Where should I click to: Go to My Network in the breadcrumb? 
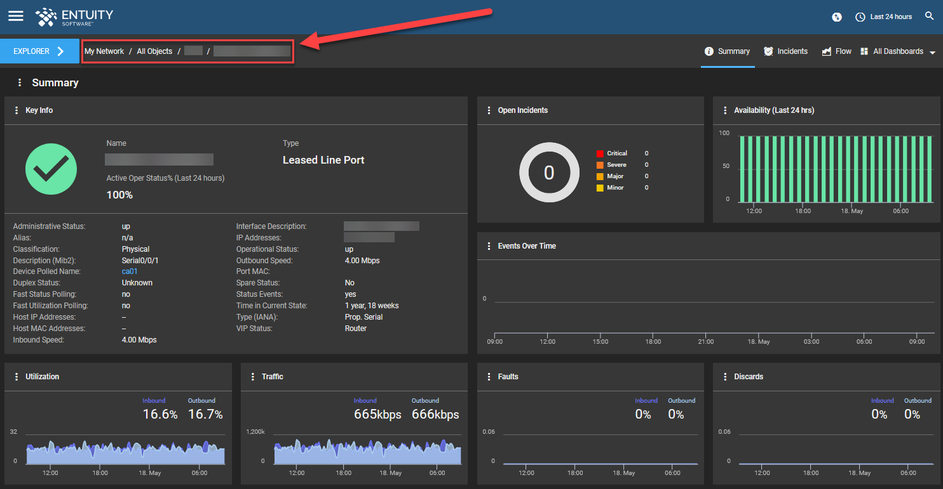click(x=104, y=51)
